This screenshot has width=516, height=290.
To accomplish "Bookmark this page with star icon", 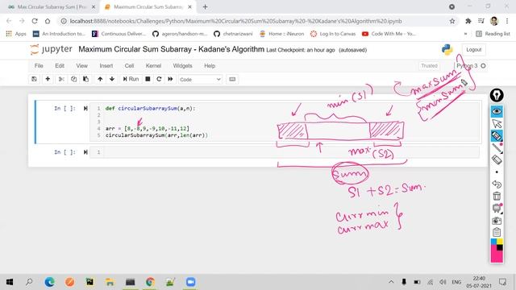I will coord(452,21).
